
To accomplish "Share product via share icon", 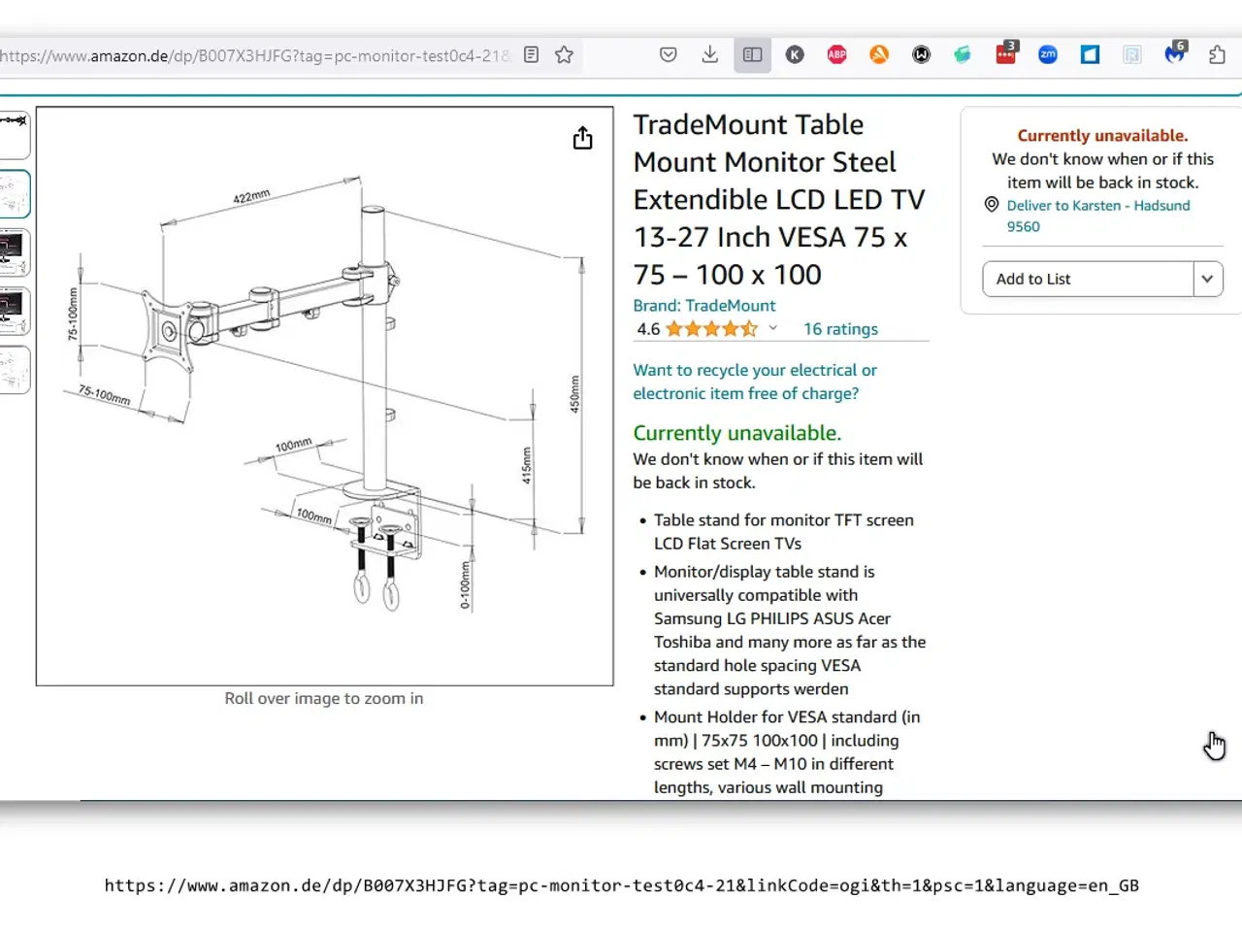I will click(582, 138).
